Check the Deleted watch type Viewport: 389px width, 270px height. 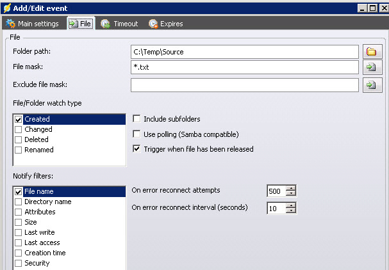18,139
